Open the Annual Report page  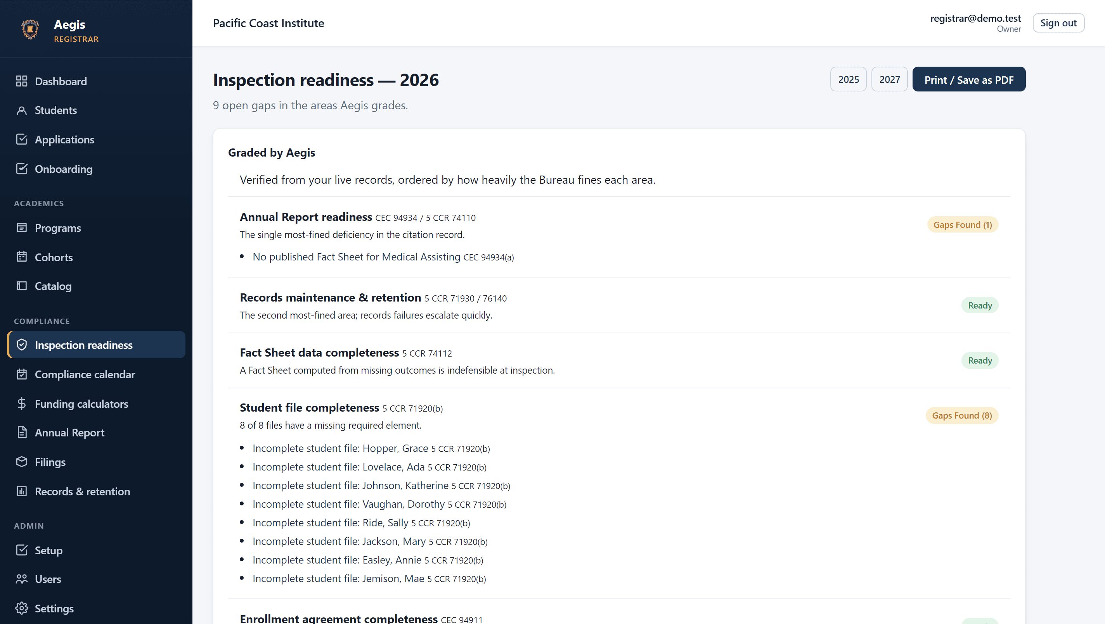pos(96,433)
